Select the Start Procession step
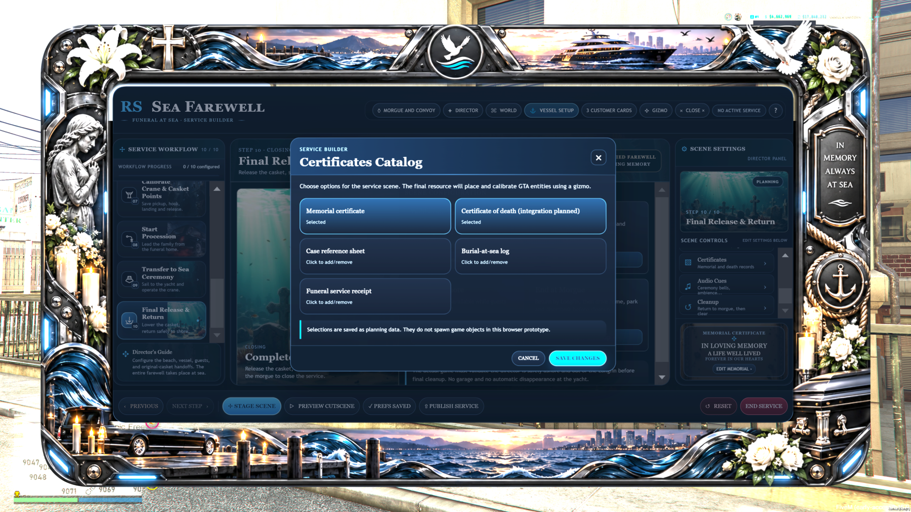This screenshot has height=512, width=911. click(x=162, y=239)
